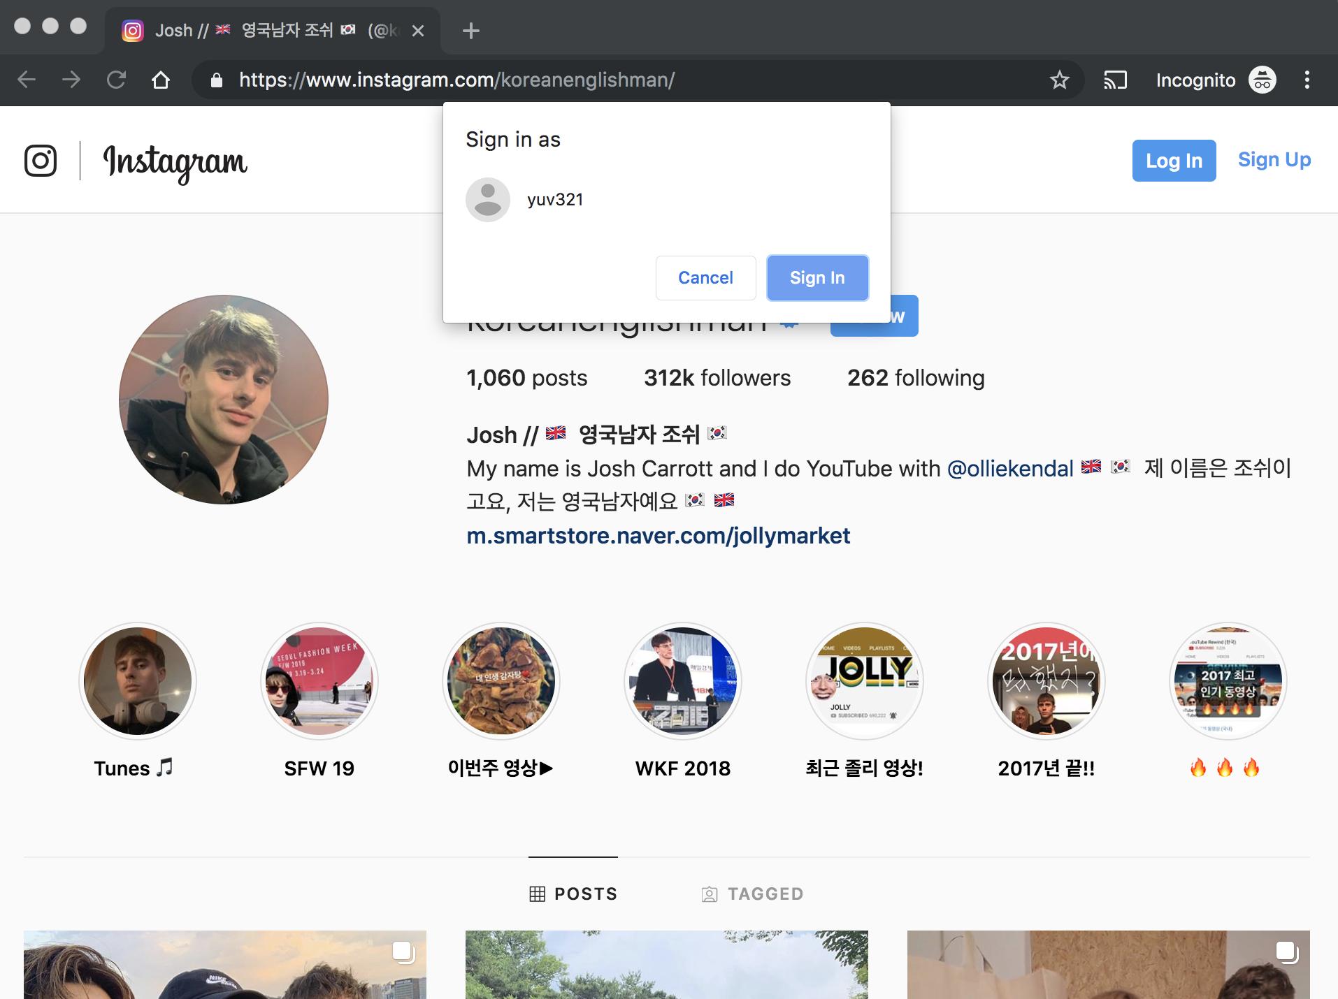Click the address bar URL field
Image resolution: width=1338 pixels, height=999 pixels.
tap(636, 80)
